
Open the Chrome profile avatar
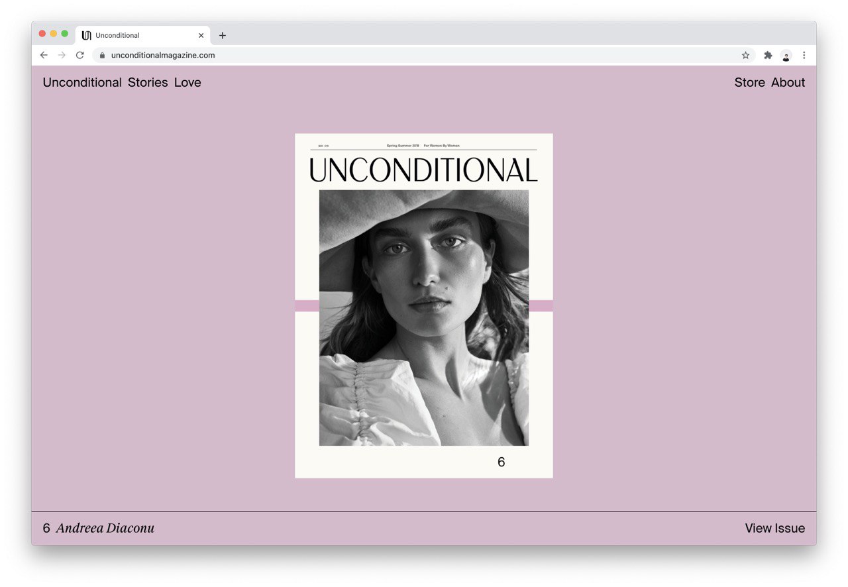[786, 56]
